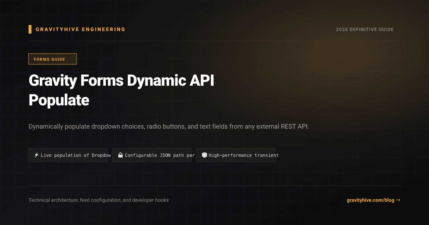Click the FORMS GUIDE badge
Image resolution: width=429 pixels, height=225 pixels.
[x=53, y=59]
